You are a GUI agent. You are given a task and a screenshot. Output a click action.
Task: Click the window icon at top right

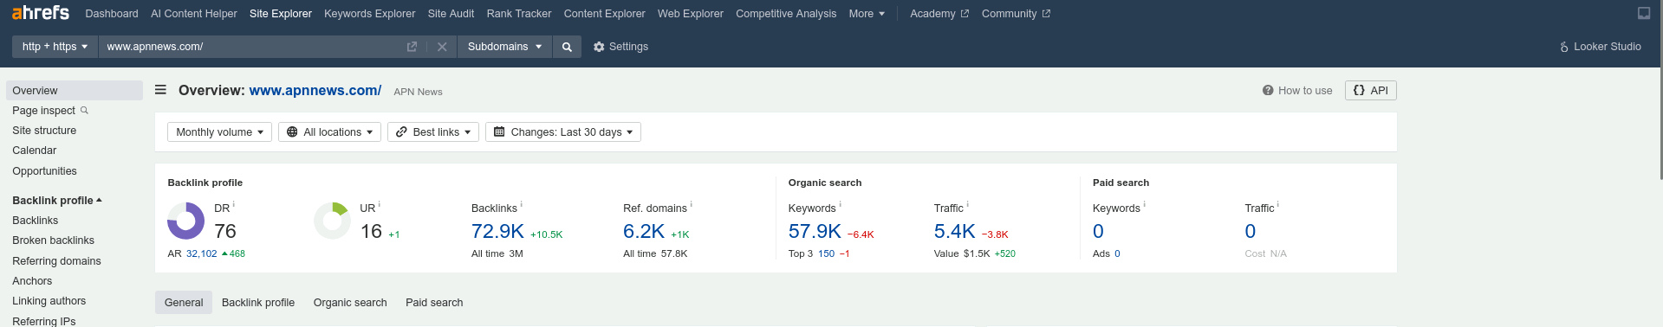(x=1643, y=13)
